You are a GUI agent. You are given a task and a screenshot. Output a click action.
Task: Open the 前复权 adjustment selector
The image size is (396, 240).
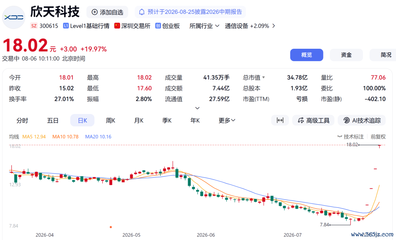378,137
